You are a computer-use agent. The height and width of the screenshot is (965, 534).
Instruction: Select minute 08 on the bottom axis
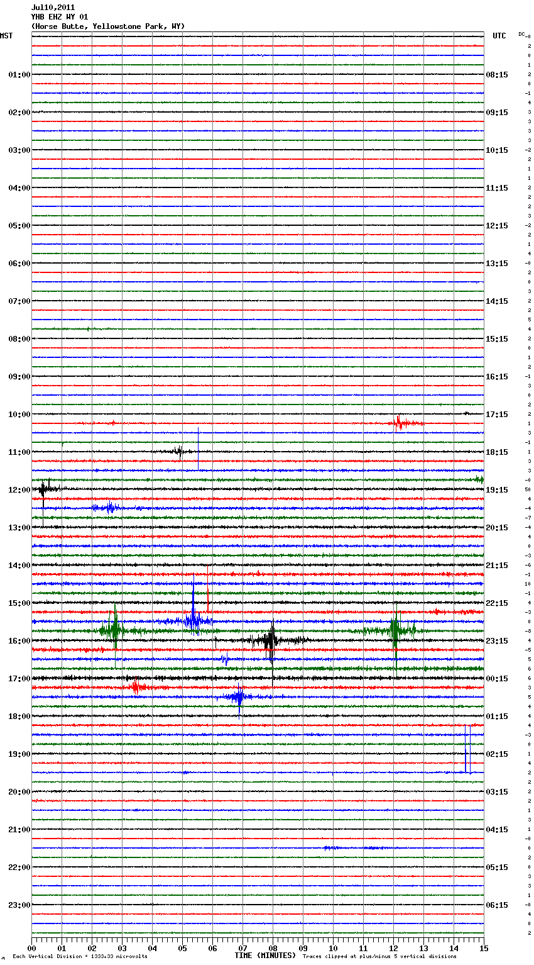coord(273,948)
